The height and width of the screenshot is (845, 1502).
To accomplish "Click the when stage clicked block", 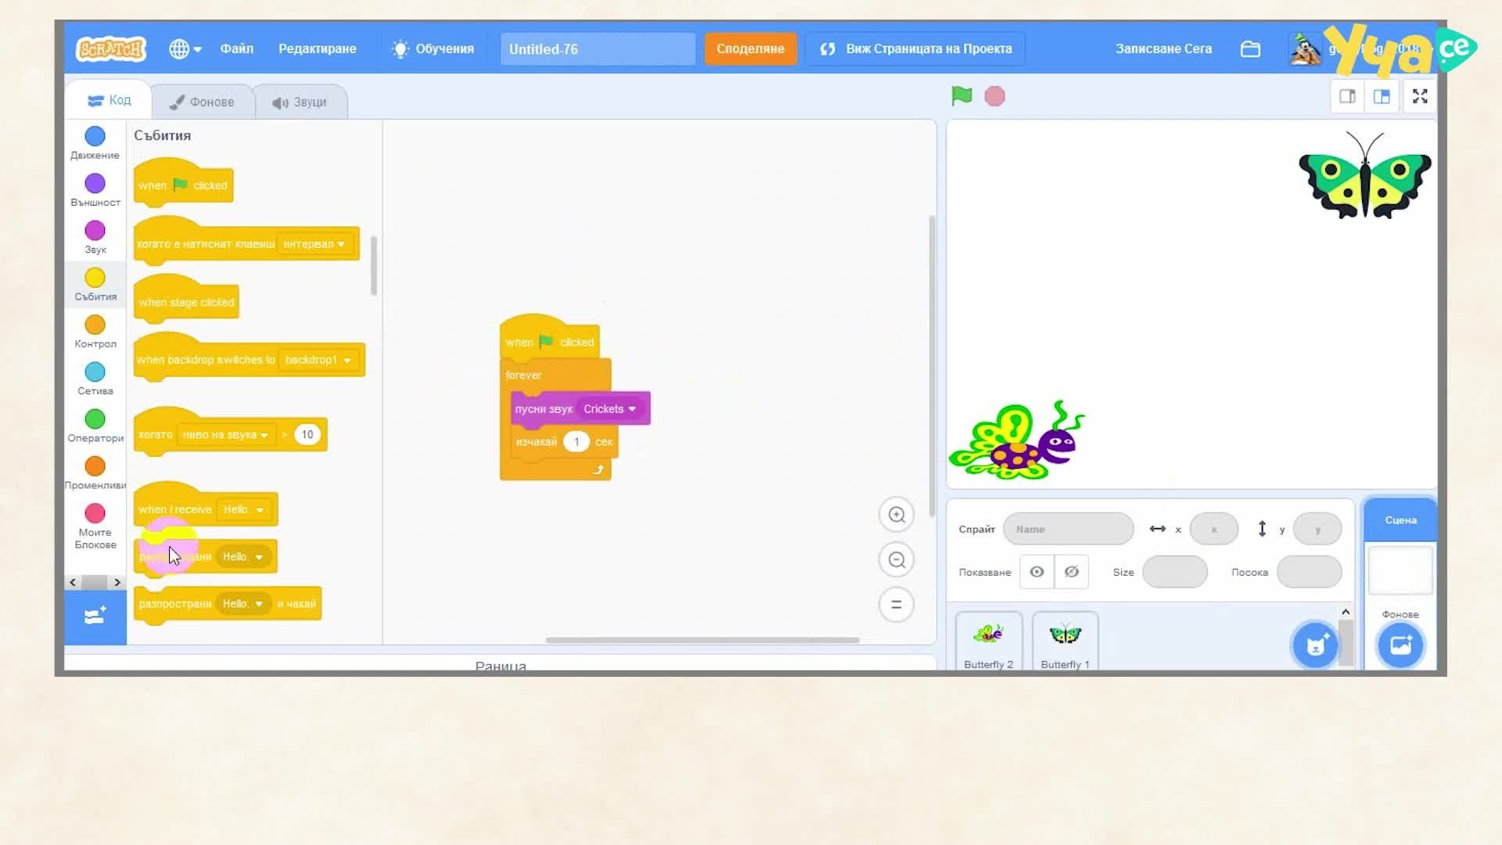I will click(x=186, y=301).
